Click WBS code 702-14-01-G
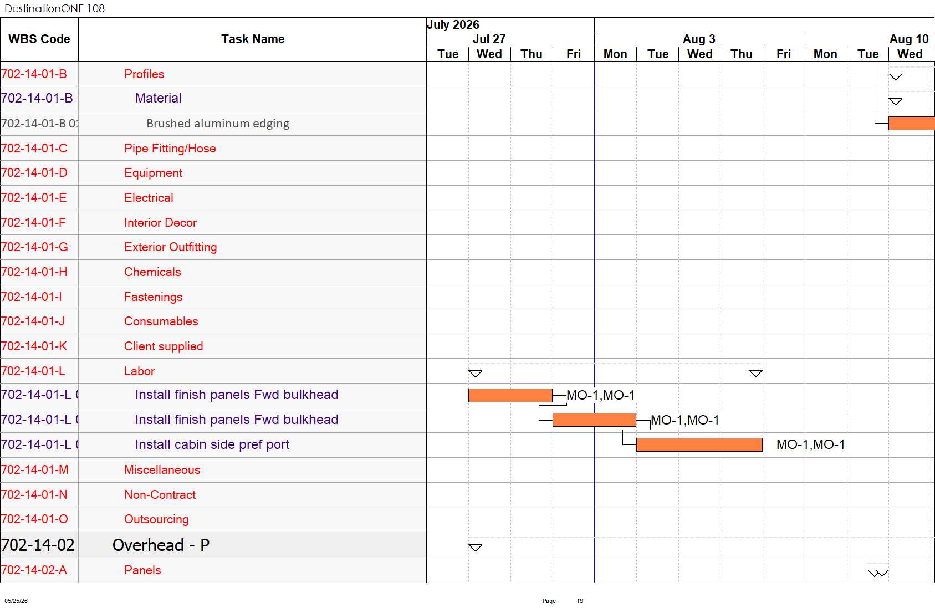The width and height of the screenshot is (935, 608). point(34,247)
